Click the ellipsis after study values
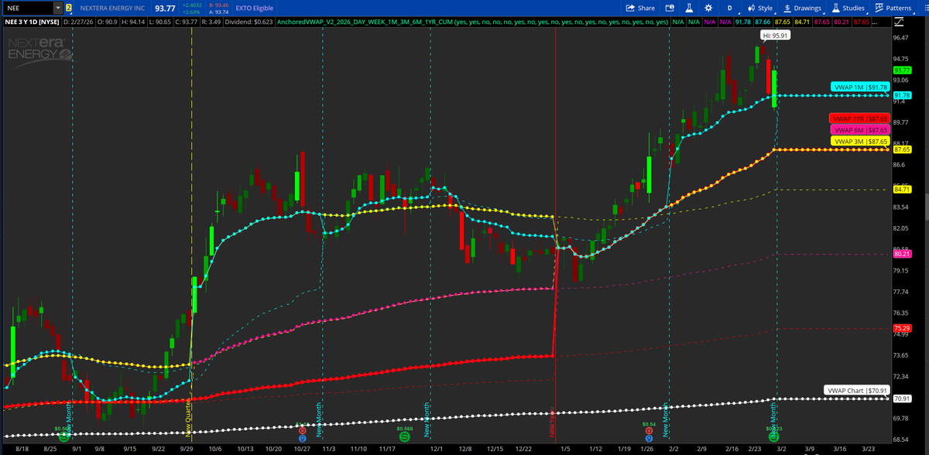Screen dimensions: 929x455 [x=875, y=22]
